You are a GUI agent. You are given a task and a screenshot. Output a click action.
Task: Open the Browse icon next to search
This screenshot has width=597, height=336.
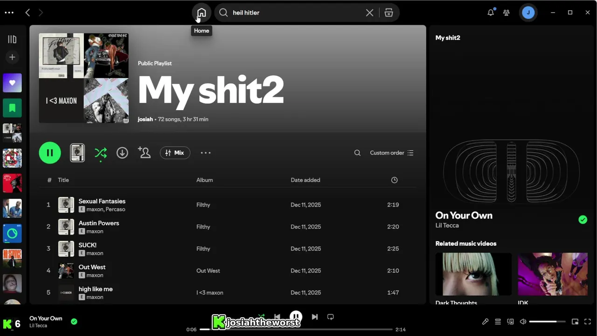click(x=389, y=13)
